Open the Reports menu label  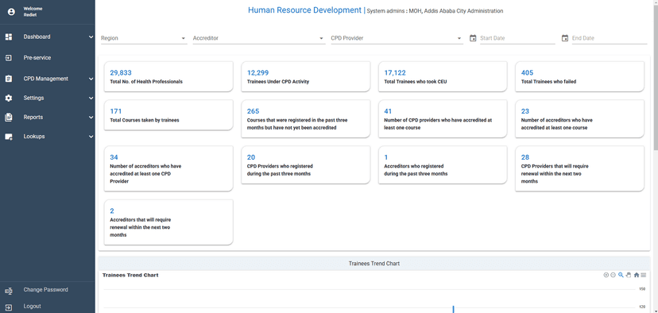[x=33, y=118]
